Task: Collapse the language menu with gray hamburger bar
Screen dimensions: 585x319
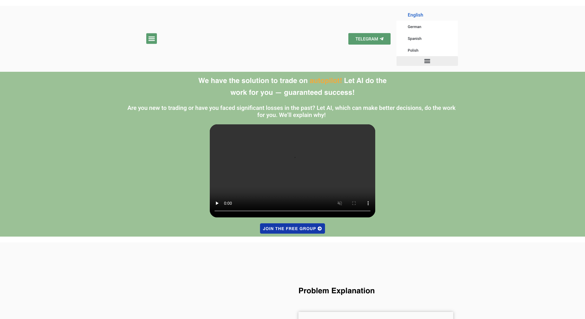Action: click(x=427, y=61)
